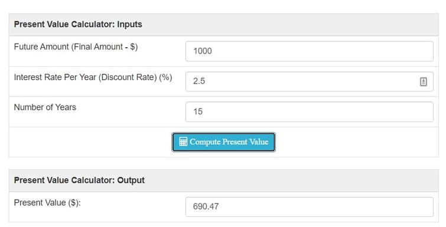Image resolution: width=446 pixels, height=227 pixels.
Task: Click the calculator icon on Compute button
Action: pyautogui.click(x=183, y=142)
